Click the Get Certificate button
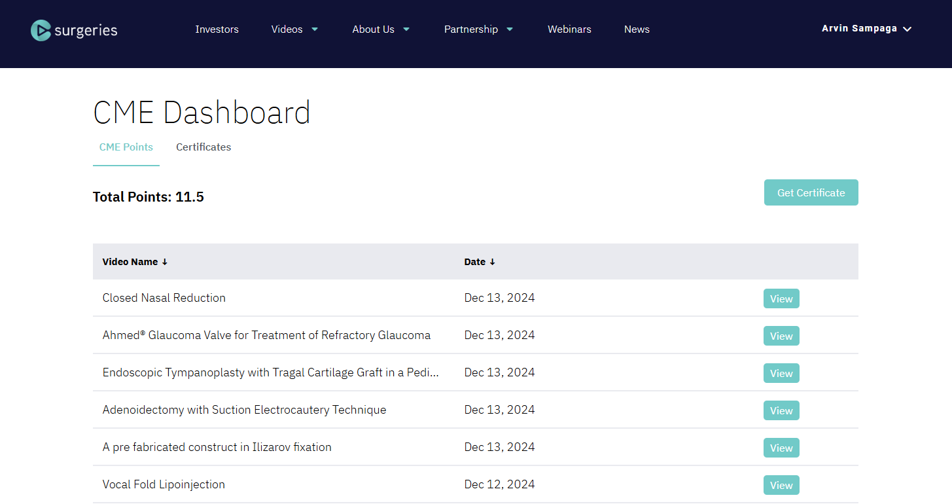952x504 pixels. (x=811, y=192)
